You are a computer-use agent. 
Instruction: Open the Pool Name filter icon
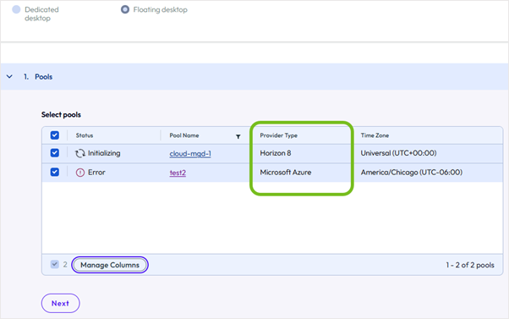238,136
